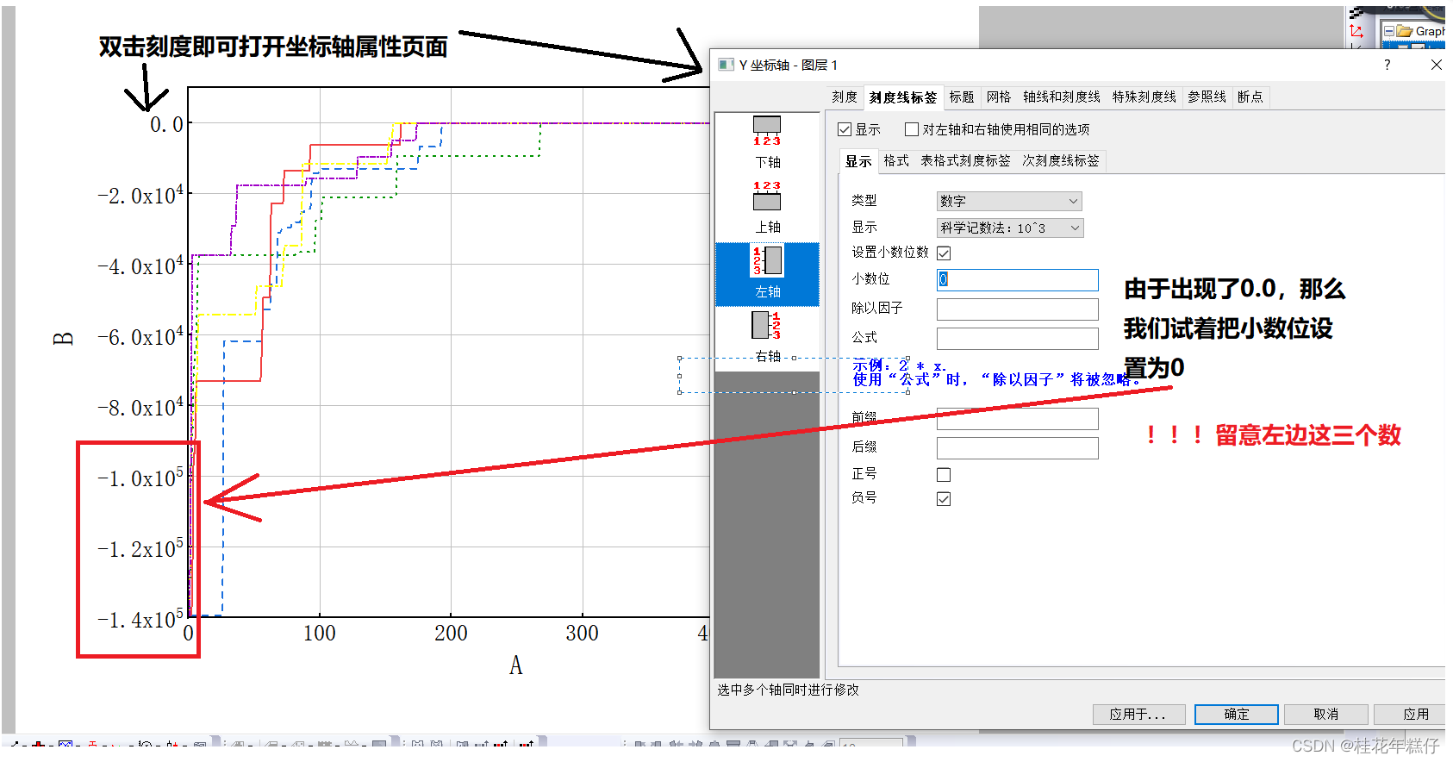Click the X-axis tick label 300
Screen dimensions: 1453x762
click(582, 634)
